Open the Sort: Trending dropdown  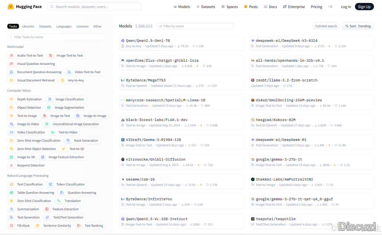pyautogui.click(x=358, y=26)
